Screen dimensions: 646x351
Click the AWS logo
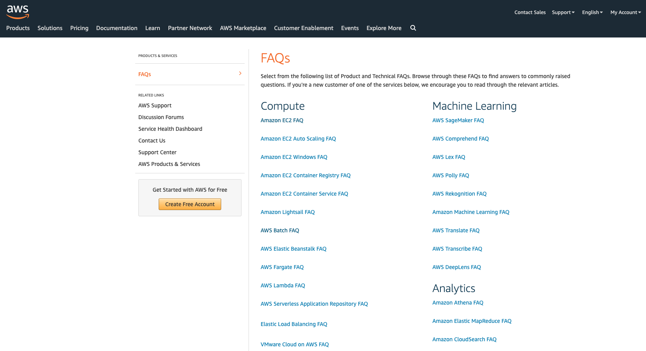(x=18, y=12)
